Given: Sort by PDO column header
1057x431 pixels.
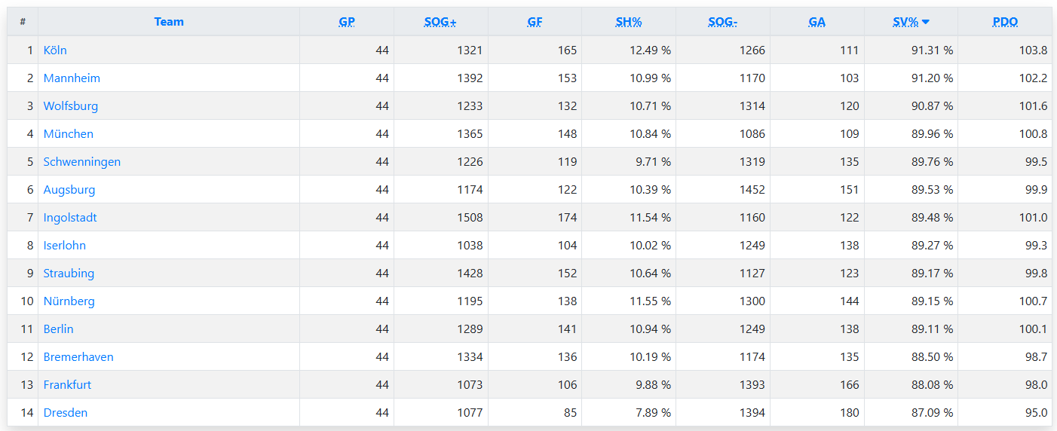Looking at the screenshot, I should pos(1005,22).
